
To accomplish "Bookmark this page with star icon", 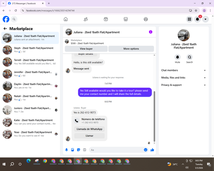I will pos(196,11).
